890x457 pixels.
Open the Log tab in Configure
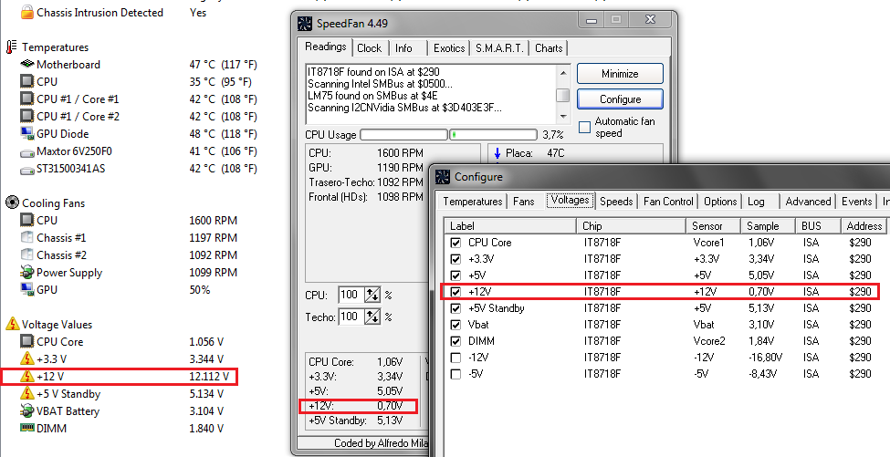(756, 202)
